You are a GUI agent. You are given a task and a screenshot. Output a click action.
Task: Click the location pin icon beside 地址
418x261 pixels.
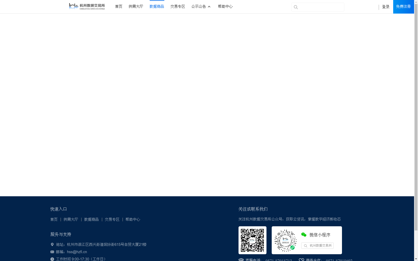click(x=52, y=244)
